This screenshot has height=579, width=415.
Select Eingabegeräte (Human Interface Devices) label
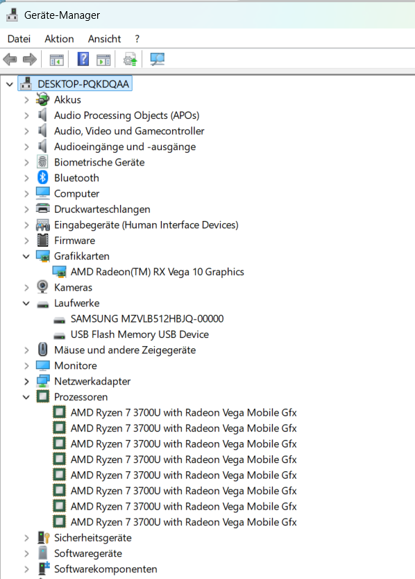[146, 225]
